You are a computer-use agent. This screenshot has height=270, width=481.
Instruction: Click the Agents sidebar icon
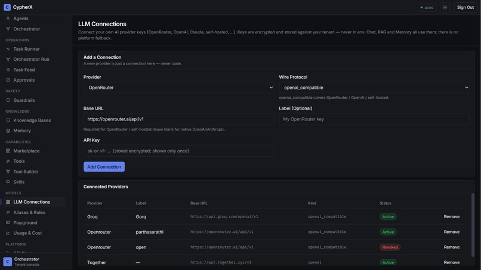(x=8, y=18)
